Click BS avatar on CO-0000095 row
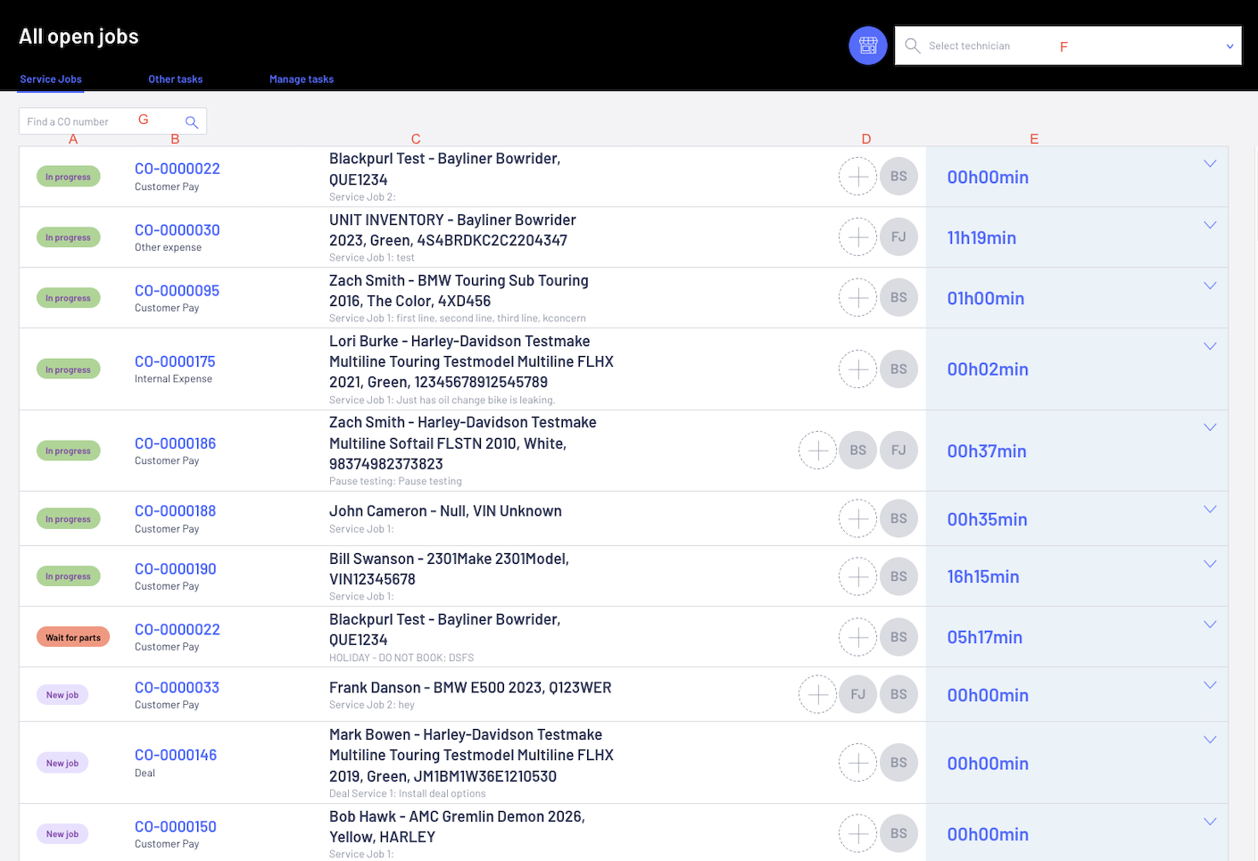The width and height of the screenshot is (1258, 861). point(898,298)
